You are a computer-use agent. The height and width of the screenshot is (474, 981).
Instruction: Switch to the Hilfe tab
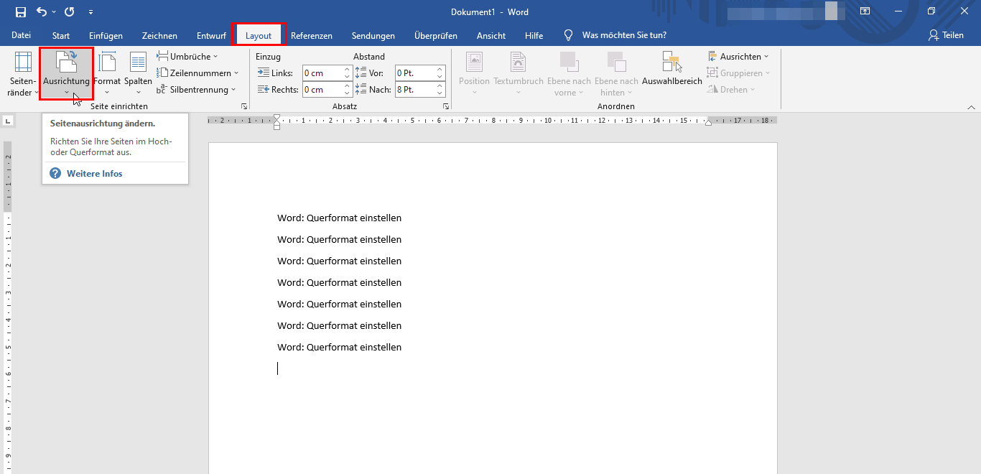pos(534,35)
